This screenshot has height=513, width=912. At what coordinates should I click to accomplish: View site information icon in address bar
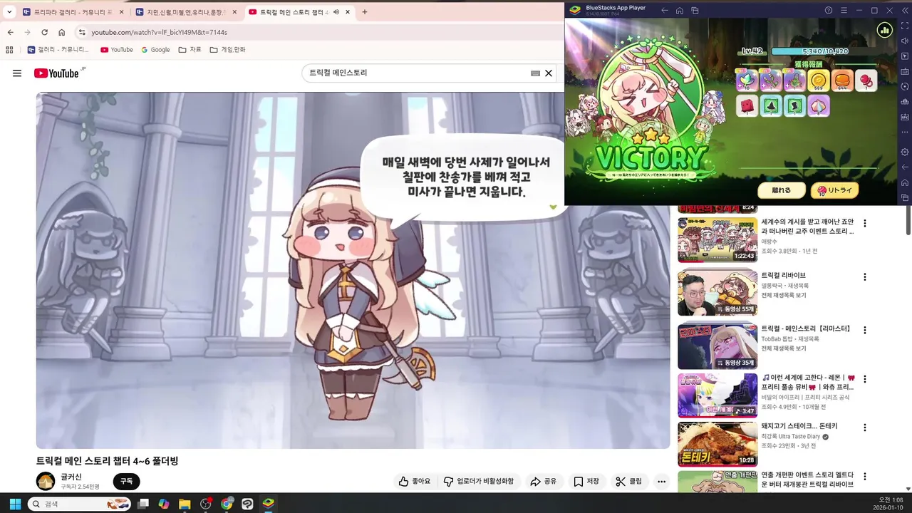pyautogui.click(x=82, y=32)
